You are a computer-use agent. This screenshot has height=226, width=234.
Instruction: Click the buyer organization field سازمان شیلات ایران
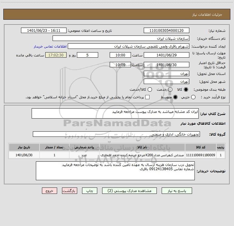(121, 38)
